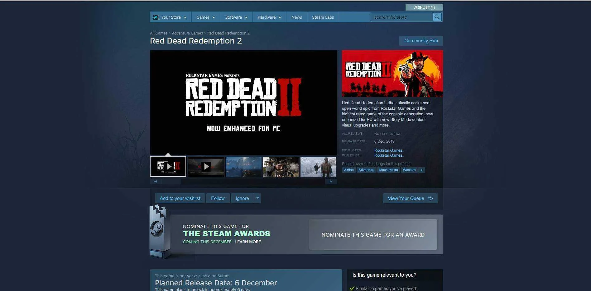
Task: Select the Adventure tag
Action: (x=366, y=170)
